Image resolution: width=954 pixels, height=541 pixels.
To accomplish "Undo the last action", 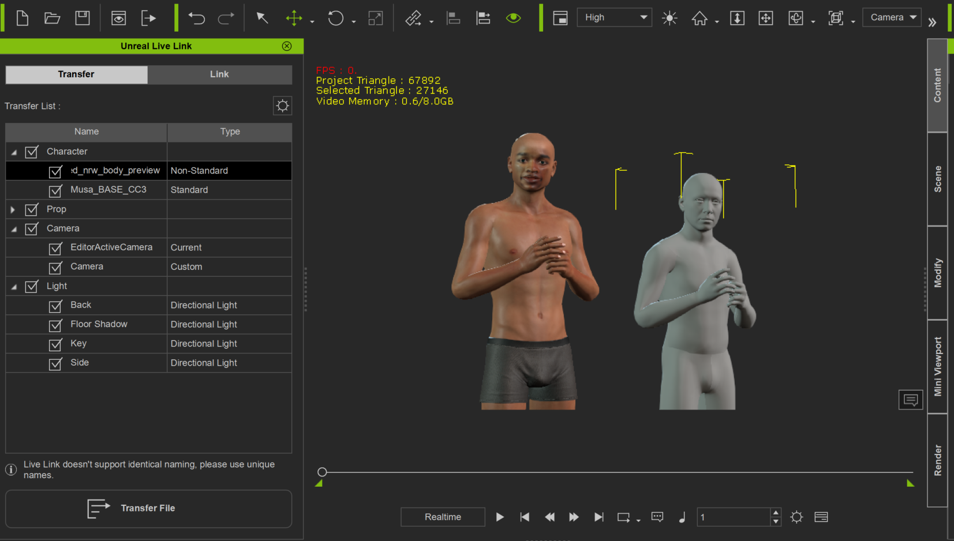I will click(x=196, y=18).
